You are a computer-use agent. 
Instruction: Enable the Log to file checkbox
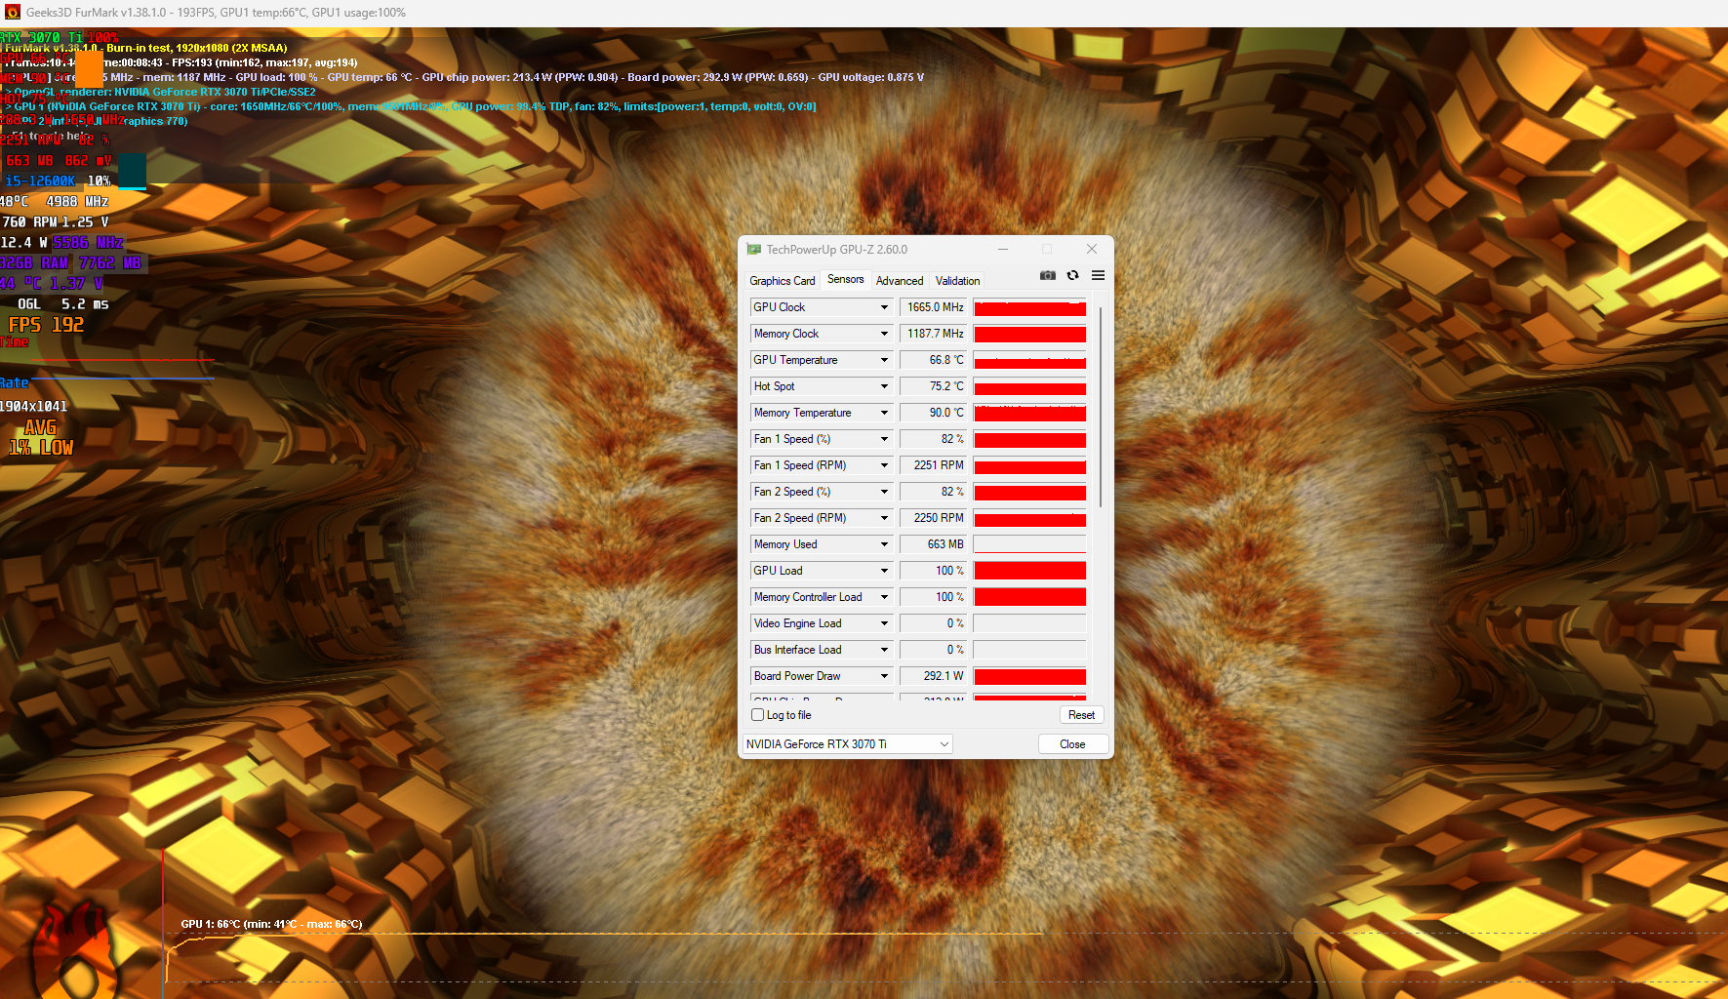coord(757,715)
